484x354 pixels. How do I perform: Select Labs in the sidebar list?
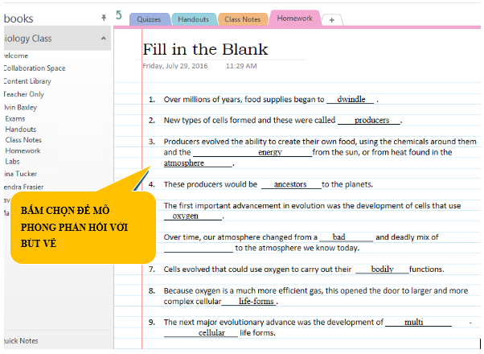coord(14,160)
